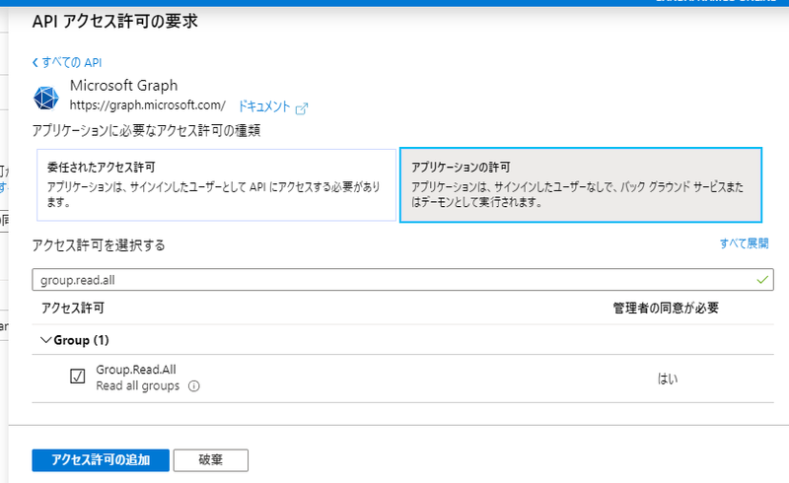
Task: Click アクセス許可の追加 button
Action: tap(101, 460)
